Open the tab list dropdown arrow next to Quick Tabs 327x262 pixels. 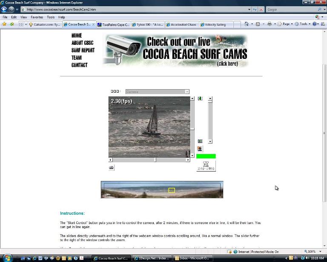coord(26,24)
